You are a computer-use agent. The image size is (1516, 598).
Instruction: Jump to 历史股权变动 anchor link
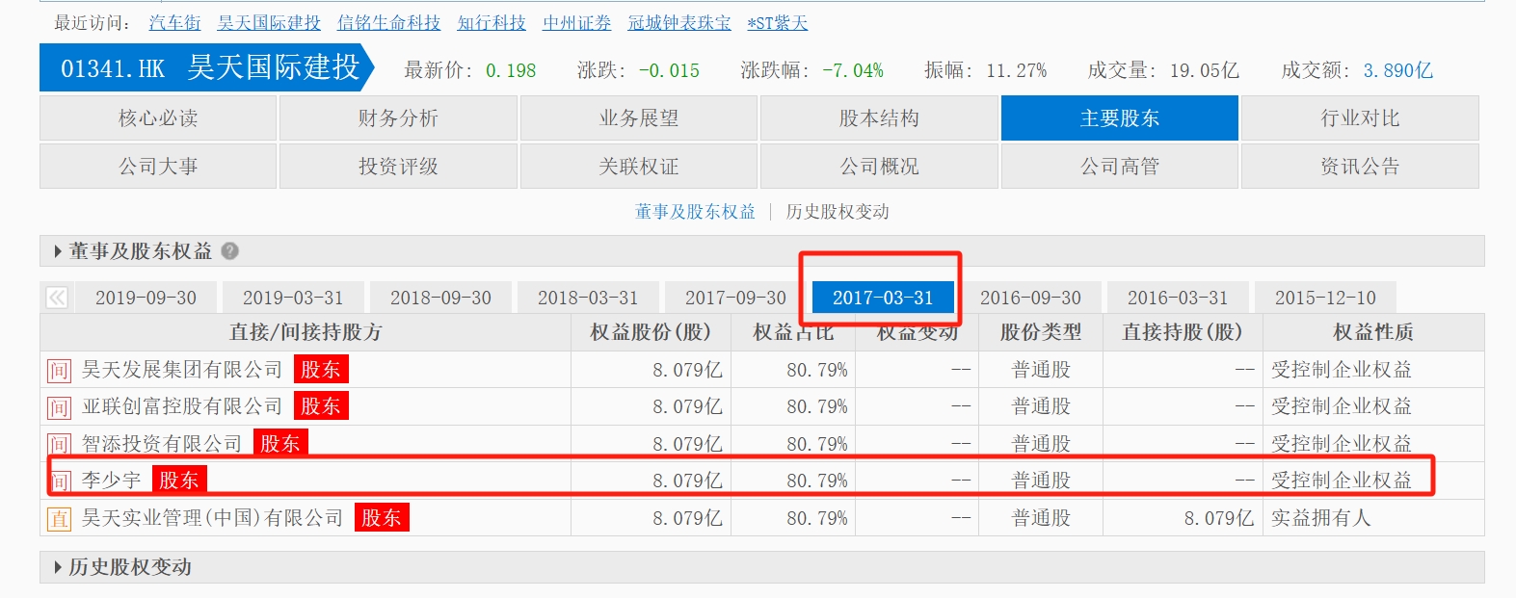pyautogui.click(x=838, y=212)
